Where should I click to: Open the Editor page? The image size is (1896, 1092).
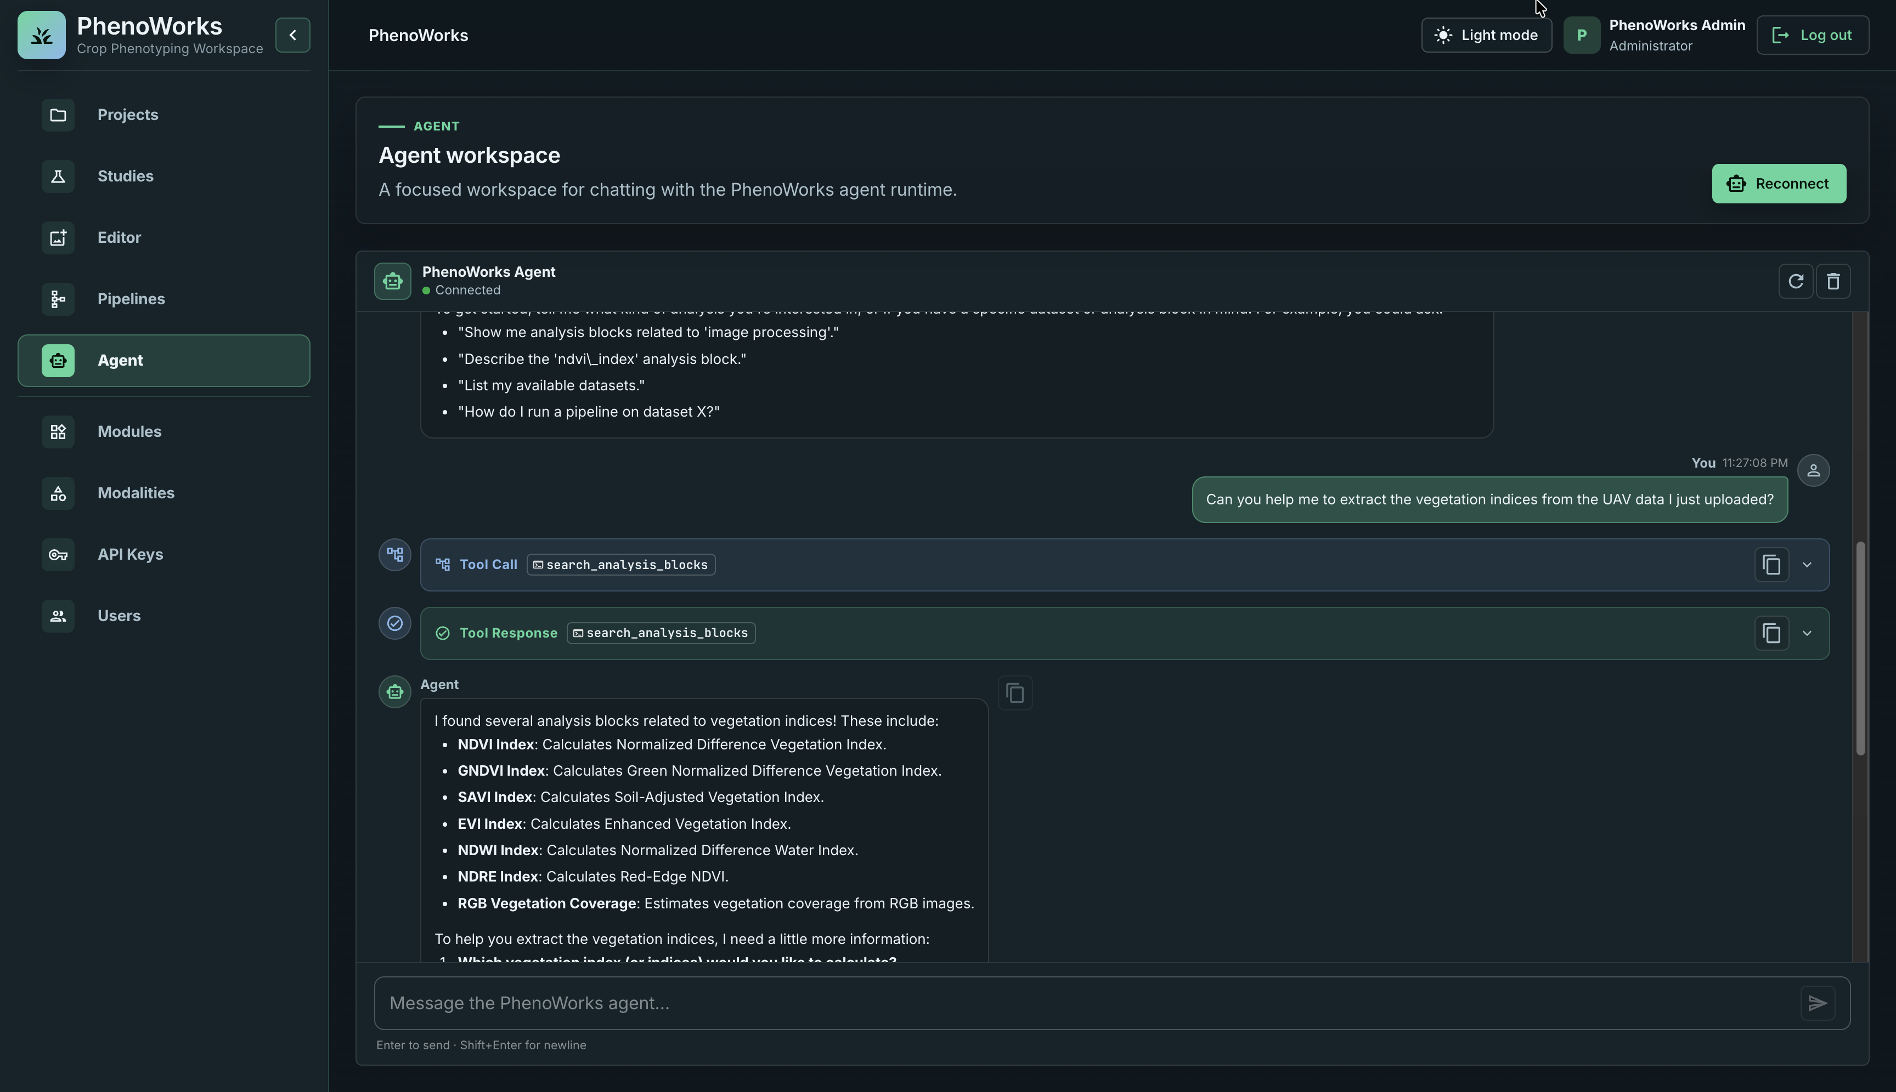tap(163, 238)
